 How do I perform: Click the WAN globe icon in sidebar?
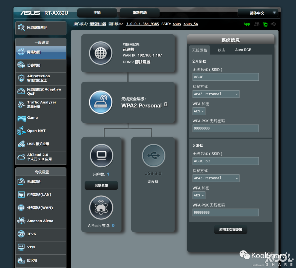pyautogui.click(x=21, y=208)
